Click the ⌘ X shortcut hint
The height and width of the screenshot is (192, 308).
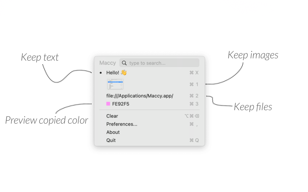[x=194, y=73]
